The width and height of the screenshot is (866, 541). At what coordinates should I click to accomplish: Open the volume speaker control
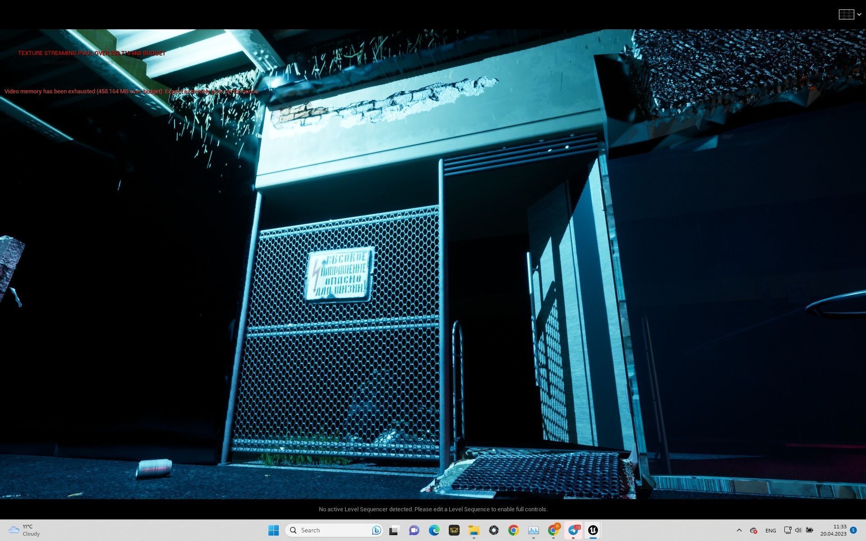798,530
